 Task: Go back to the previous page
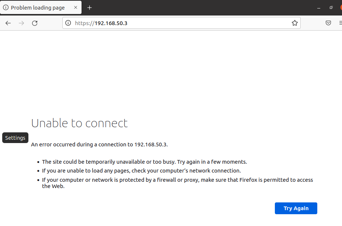(x=8, y=23)
